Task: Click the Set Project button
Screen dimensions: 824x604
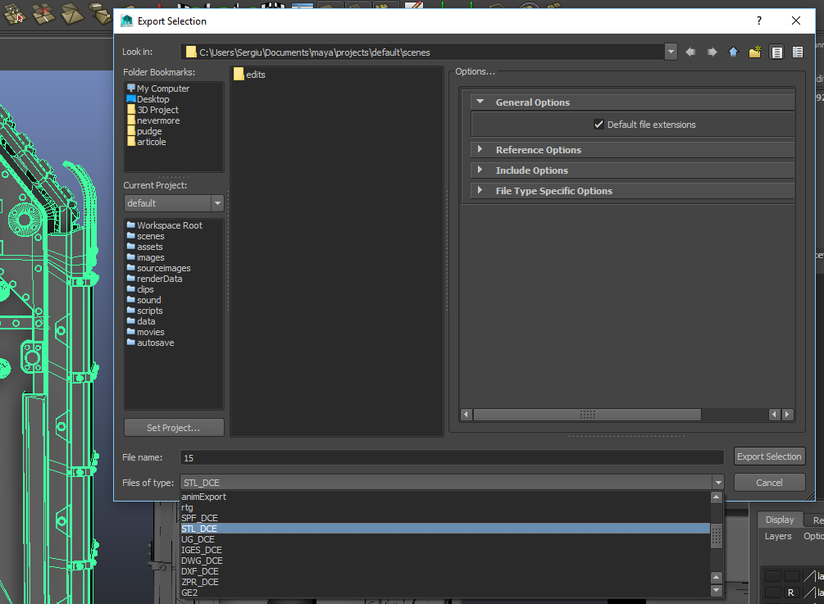Action: [174, 427]
